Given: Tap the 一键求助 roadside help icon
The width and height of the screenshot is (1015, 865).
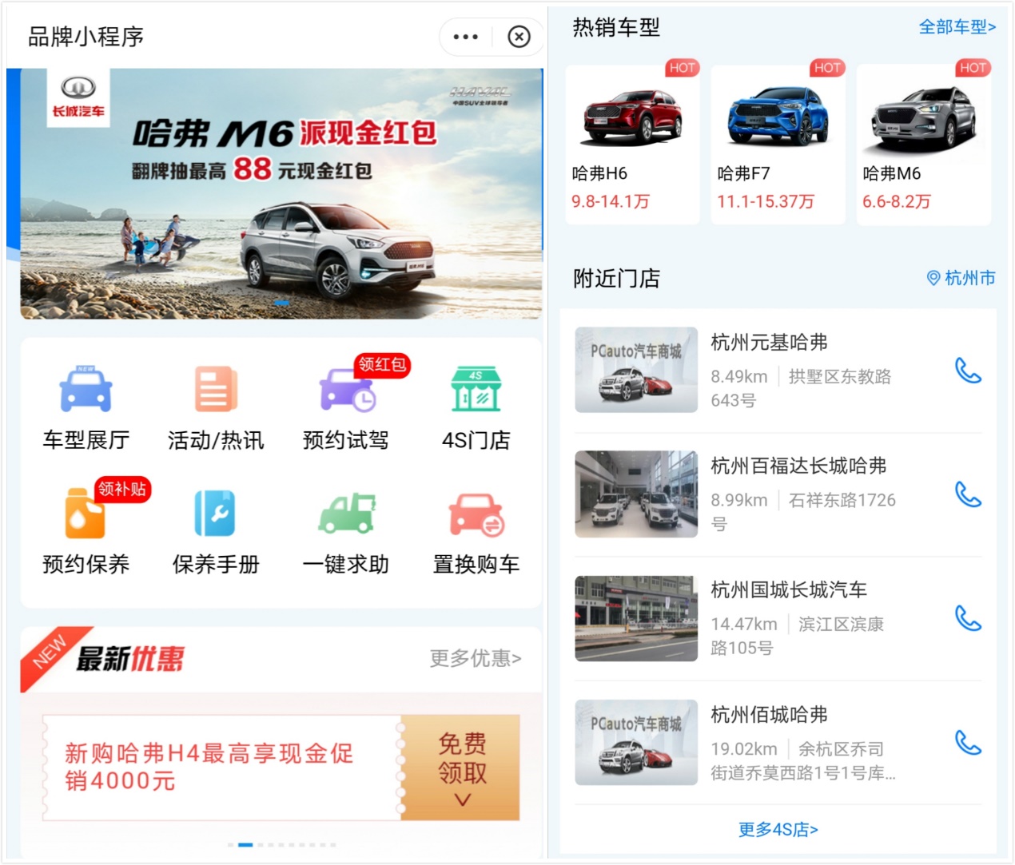Looking at the screenshot, I should [347, 514].
